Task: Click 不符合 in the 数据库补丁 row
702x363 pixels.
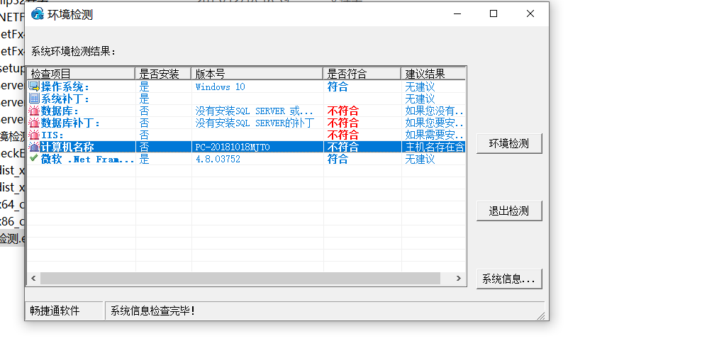Action: click(x=343, y=123)
